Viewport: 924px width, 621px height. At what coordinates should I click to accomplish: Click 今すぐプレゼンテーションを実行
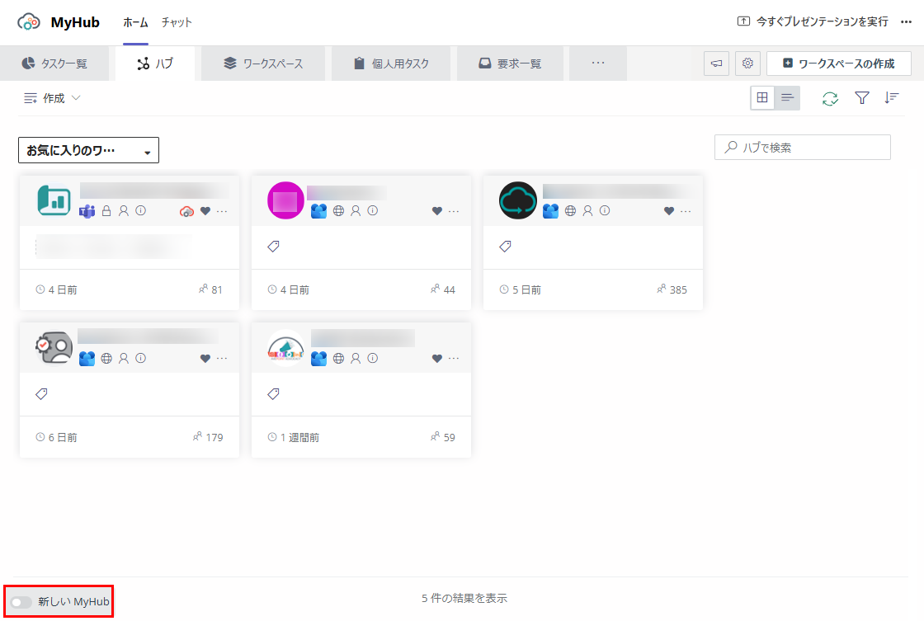pos(813,21)
